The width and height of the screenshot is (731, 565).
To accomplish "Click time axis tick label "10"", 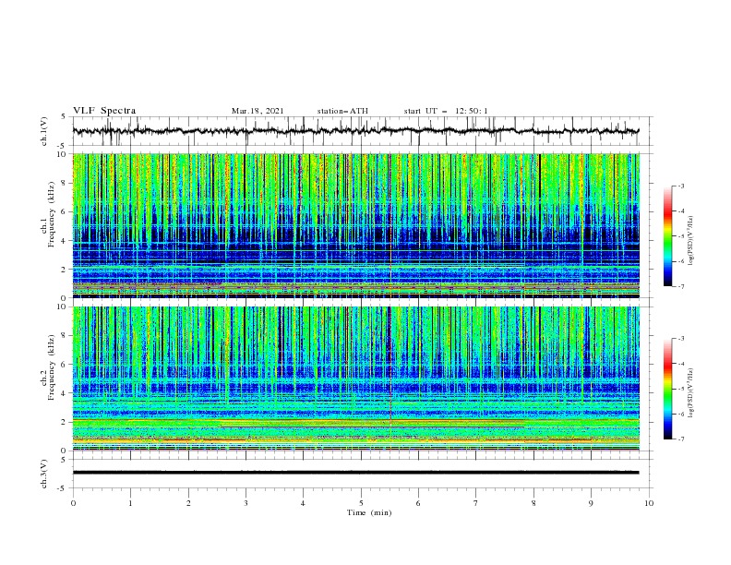I will click(x=649, y=503).
